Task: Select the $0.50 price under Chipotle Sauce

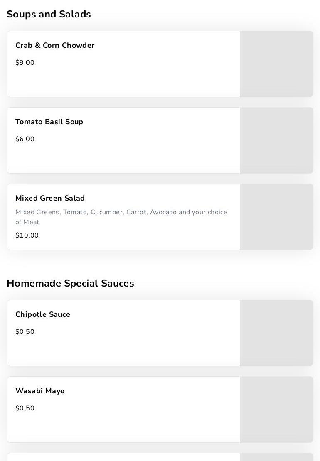Action: pos(25,332)
